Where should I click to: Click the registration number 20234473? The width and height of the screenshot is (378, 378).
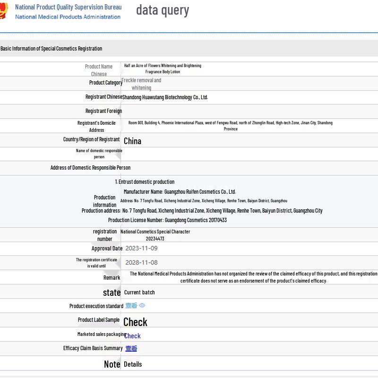coord(155,239)
